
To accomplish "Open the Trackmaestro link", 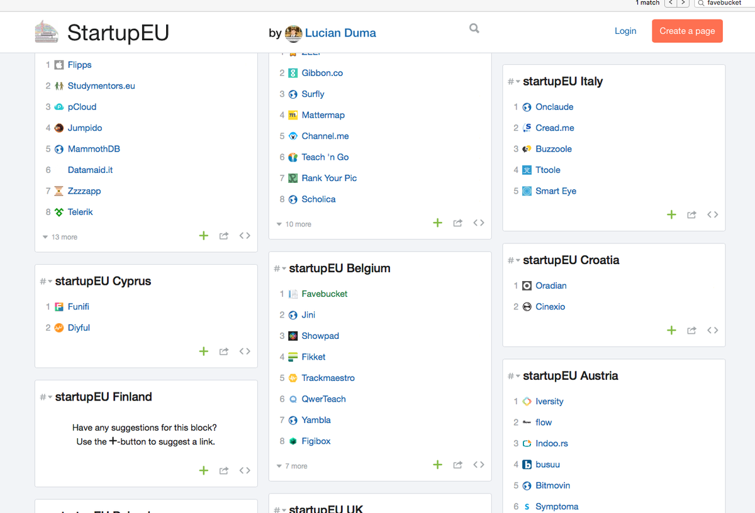I will coord(328,378).
